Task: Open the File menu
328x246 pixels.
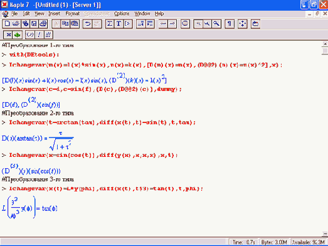Action: (x=14, y=14)
